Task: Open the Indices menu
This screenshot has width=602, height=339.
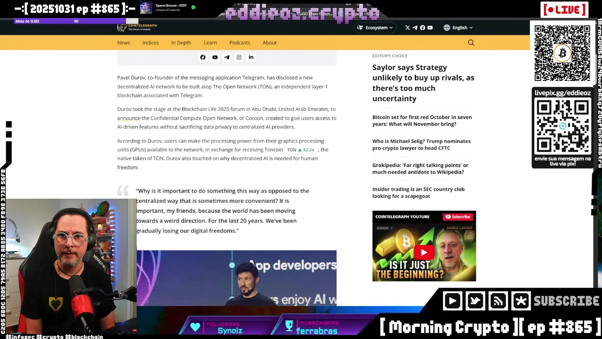Action: point(150,42)
